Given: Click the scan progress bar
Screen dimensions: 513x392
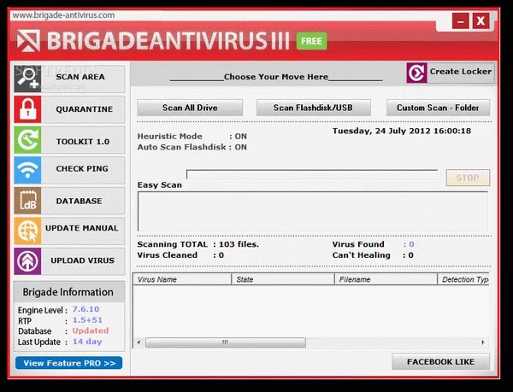Looking at the screenshot, I should (311, 175).
